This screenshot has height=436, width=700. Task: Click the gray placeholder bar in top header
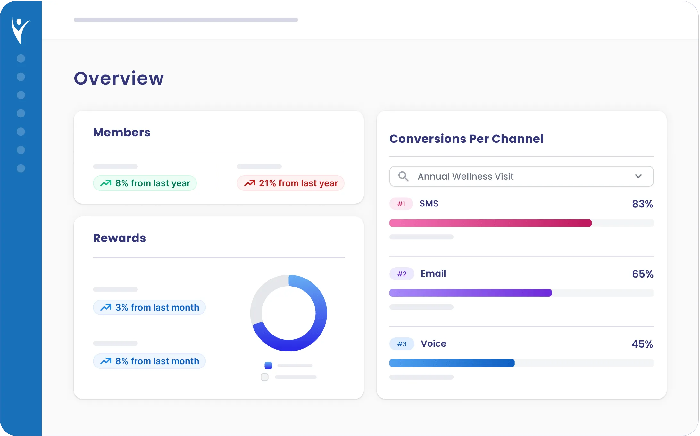tap(186, 20)
